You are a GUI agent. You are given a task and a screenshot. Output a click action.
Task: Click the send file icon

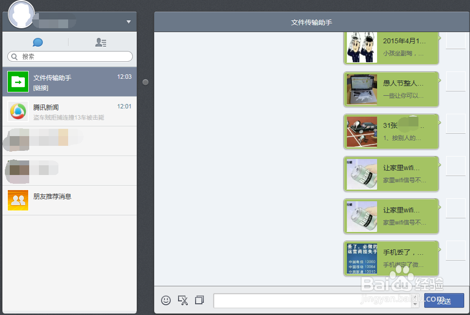(199, 300)
